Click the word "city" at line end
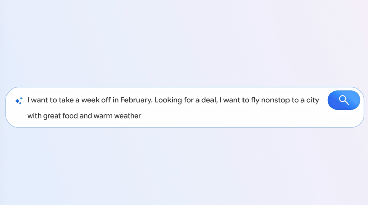368x205 pixels. point(312,100)
